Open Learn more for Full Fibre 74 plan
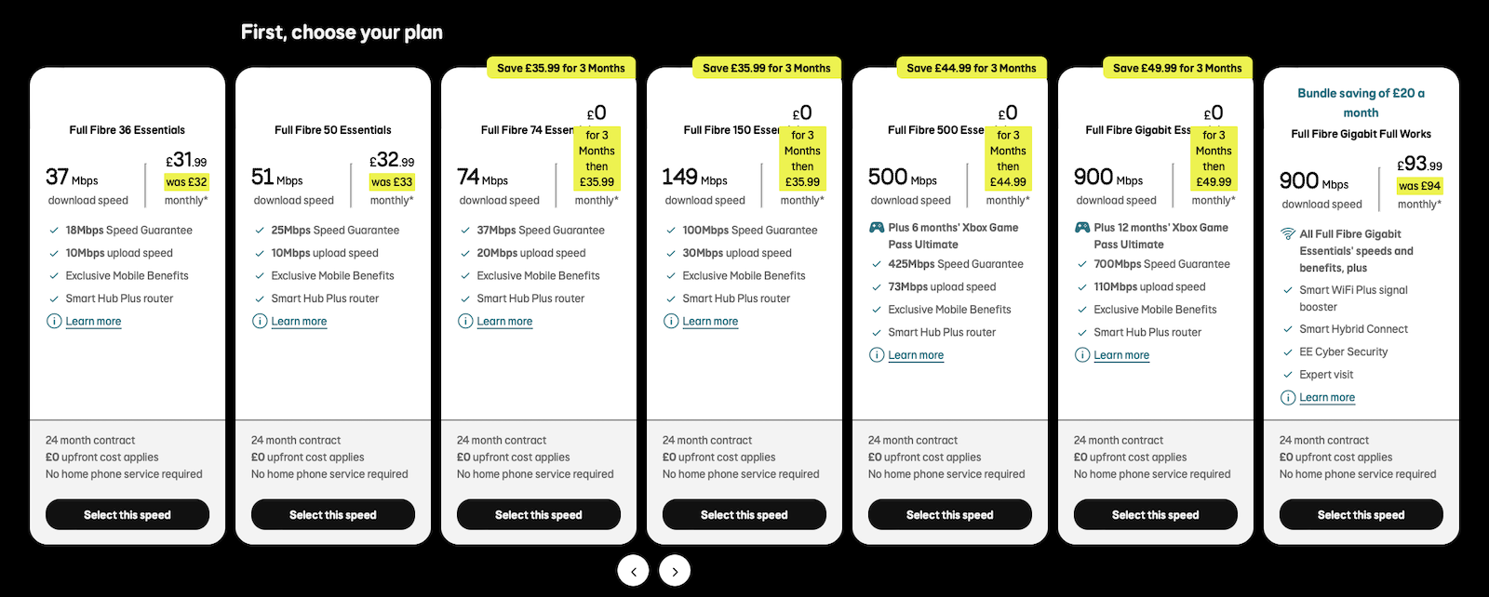This screenshot has width=1489, height=597. [504, 321]
